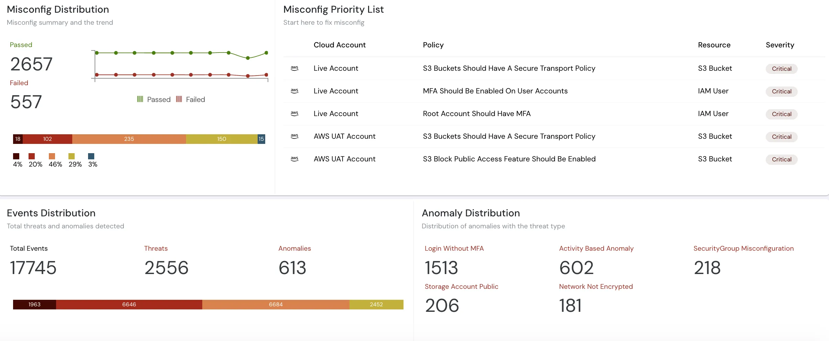Select the Anomaly Distribution section header
Viewport: 829px width, 341px height.
point(471,213)
